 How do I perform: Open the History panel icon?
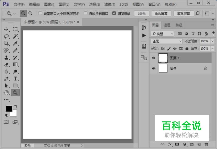pos(144,28)
